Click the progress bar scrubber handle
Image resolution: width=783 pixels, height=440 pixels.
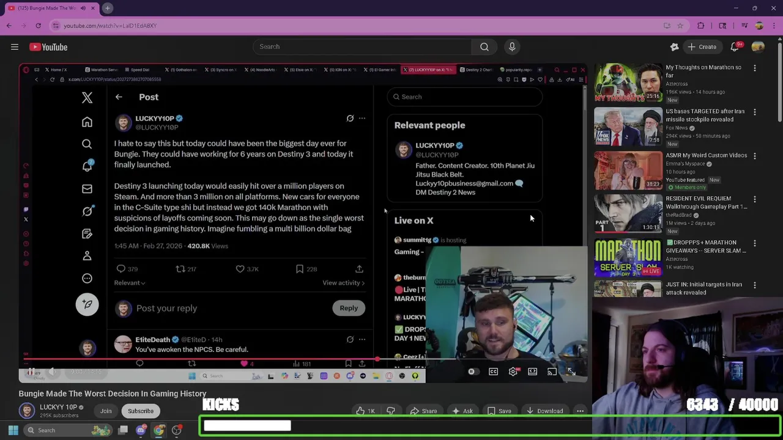coord(377,359)
